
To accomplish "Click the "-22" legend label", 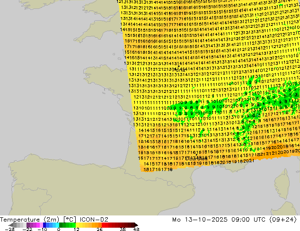I will pyautogui.click(x=27, y=229).
